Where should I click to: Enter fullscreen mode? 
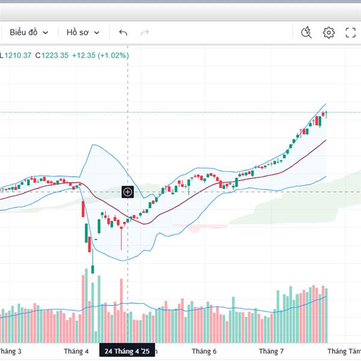point(350,32)
